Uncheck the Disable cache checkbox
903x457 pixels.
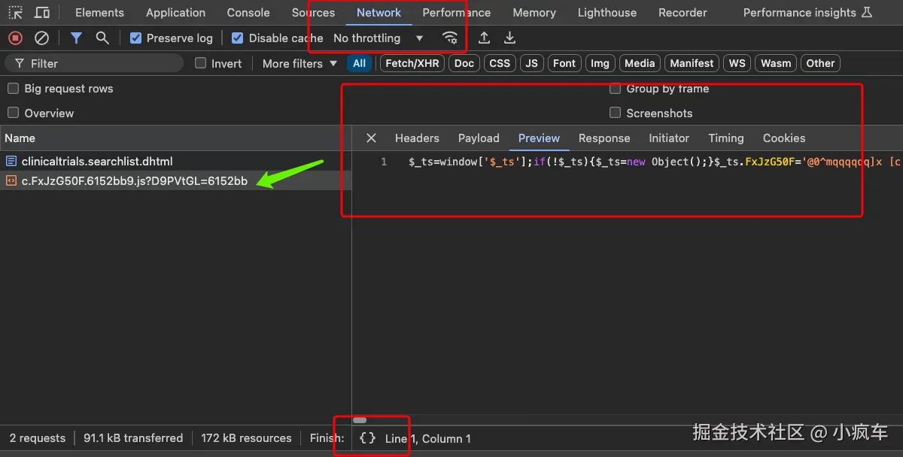click(x=238, y=38)
